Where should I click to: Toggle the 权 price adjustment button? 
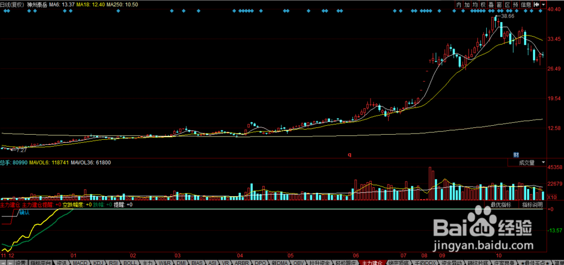click(483, 5)
